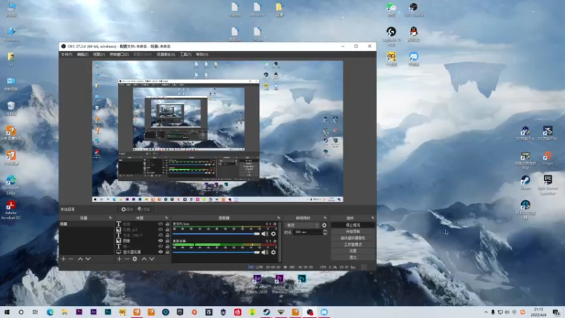Open Adobe Premiere desktop shortcut

(x=279, y=284)
